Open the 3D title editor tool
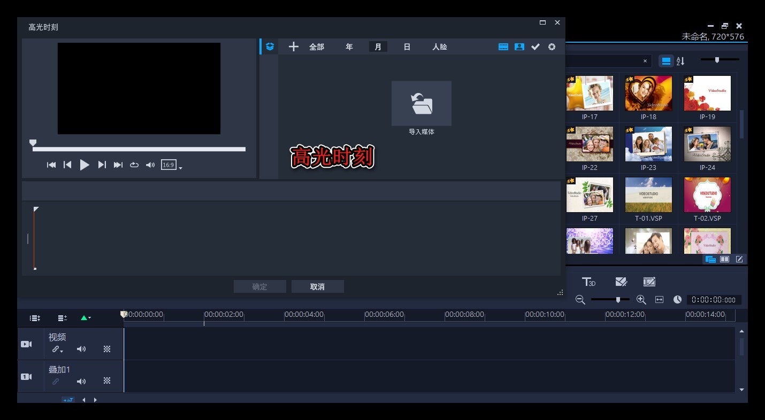The image size is (765, 420). tap(588, 282)
